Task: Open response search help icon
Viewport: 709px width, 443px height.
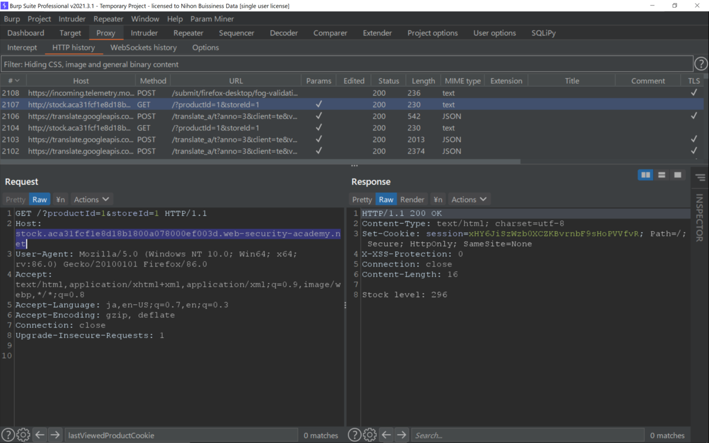Action: tap(354, 435)
